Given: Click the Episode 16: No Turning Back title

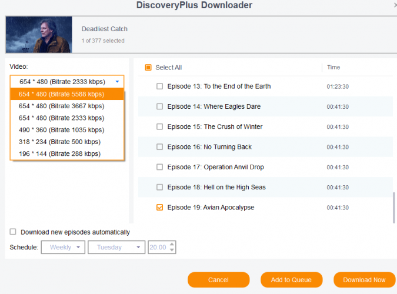Looking at the screenshot, I should pyautogui.click(x=209, y=147).
